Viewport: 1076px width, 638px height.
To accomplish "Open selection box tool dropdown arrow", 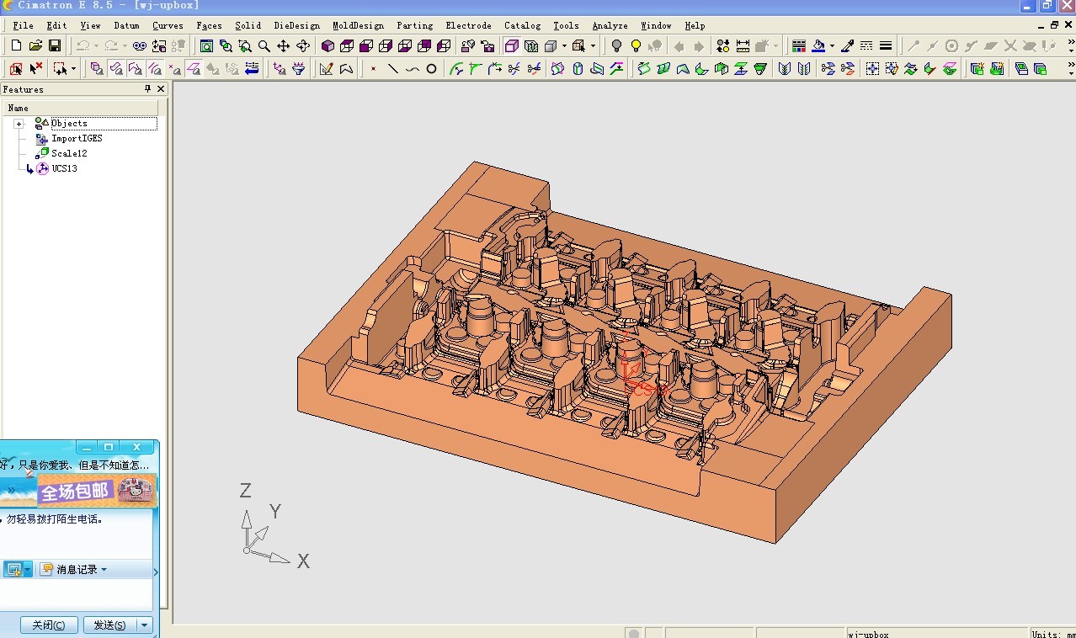I will (73, 68).
